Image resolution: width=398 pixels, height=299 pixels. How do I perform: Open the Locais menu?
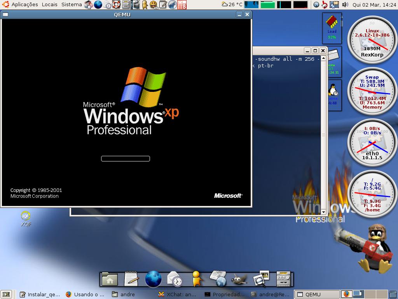[x=49, y=4]
